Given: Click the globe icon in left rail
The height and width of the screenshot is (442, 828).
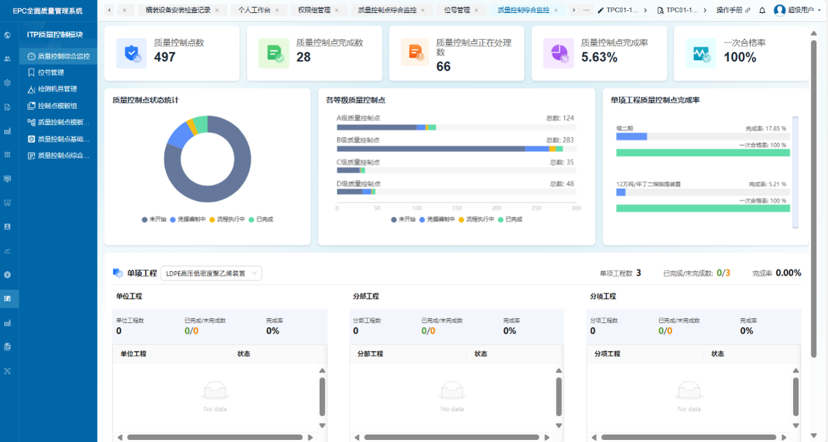Looking at the screenshot, I should point(8,35).
